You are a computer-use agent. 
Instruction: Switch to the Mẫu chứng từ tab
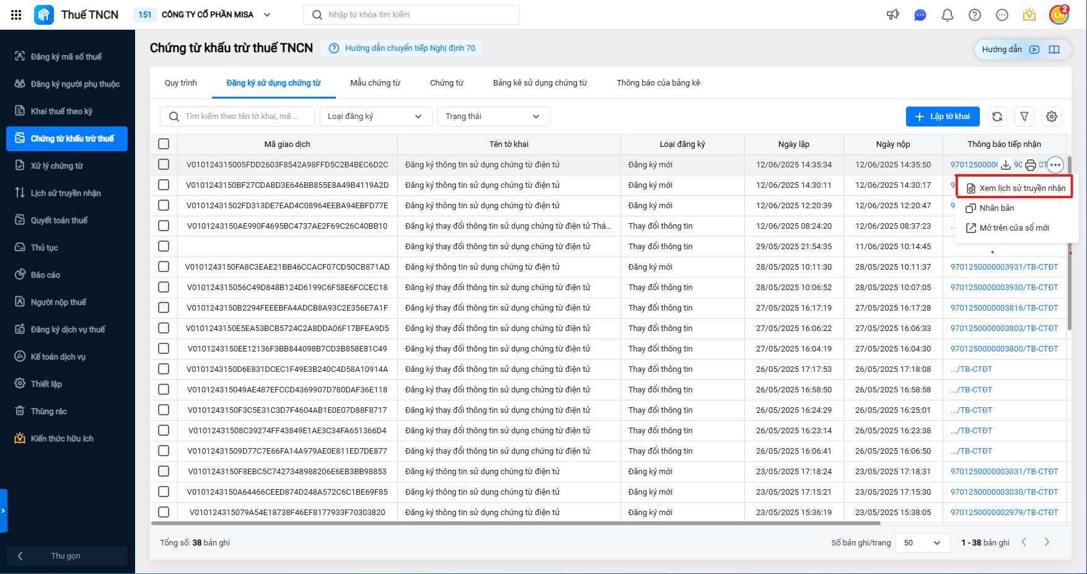[375, 83]
